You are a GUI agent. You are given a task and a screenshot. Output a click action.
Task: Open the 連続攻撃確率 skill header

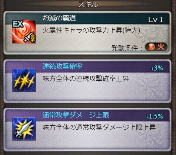(x=63, y=66)
